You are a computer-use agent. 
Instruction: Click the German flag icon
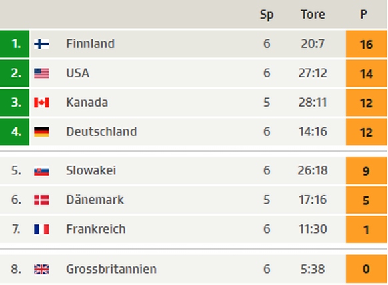pyautogui.click(x=41, y=131)
